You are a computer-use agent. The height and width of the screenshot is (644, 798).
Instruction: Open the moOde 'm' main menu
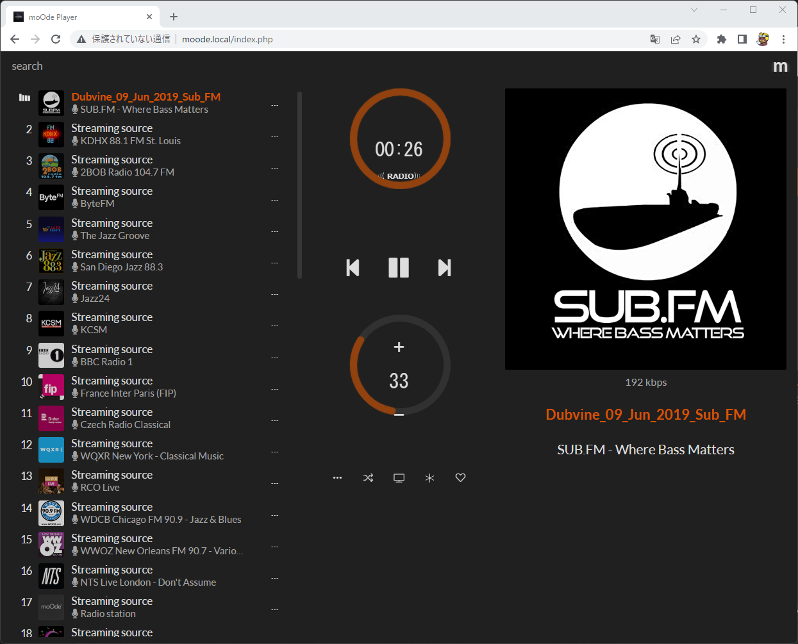tap(780, 67)
